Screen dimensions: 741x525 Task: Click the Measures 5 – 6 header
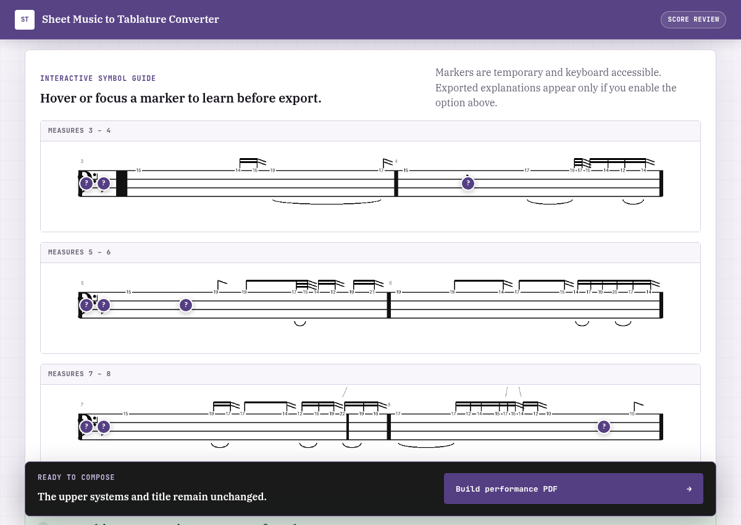point(371,253)
